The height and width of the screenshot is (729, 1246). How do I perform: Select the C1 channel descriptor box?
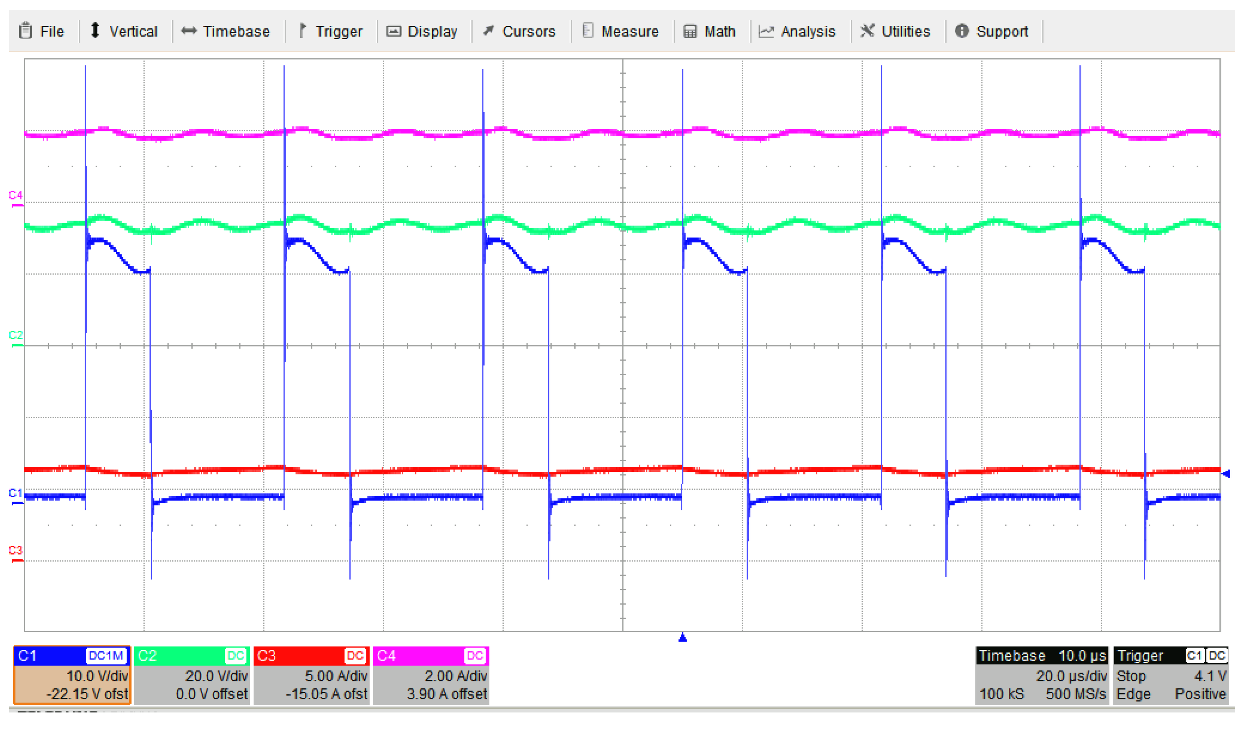(x=72, y=675)
